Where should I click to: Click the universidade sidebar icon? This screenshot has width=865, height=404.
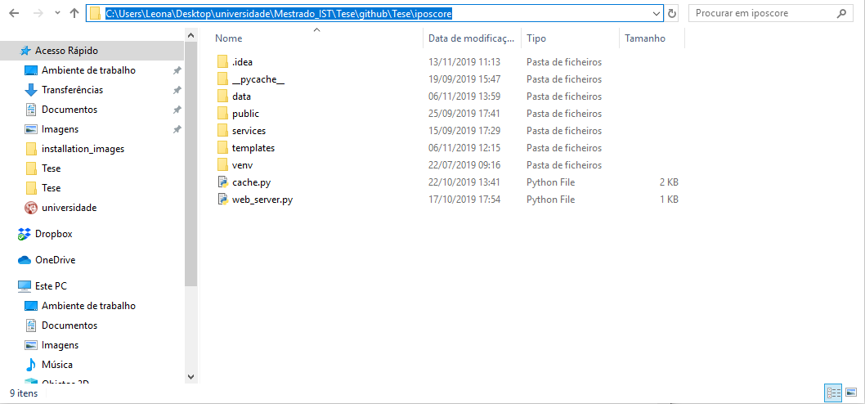click(31, 208)
